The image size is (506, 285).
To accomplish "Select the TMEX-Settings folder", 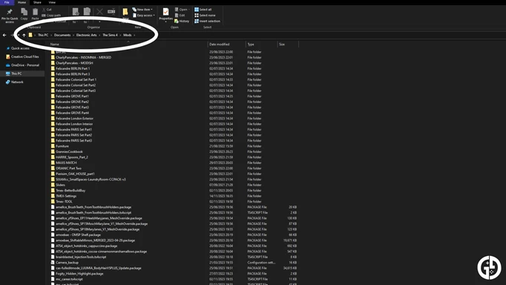I will [x=66, y=196].
